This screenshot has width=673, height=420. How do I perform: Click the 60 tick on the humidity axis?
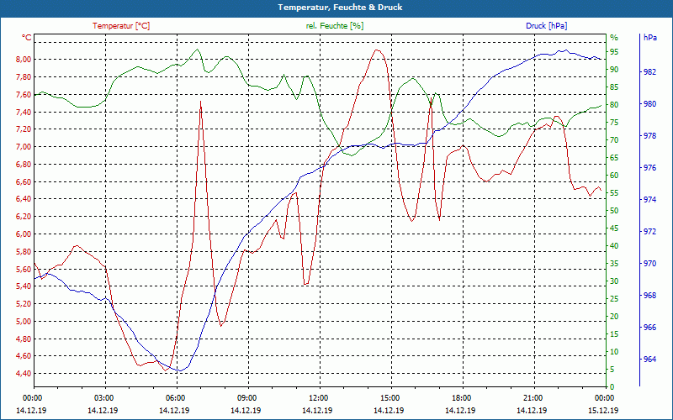point(614,176)
